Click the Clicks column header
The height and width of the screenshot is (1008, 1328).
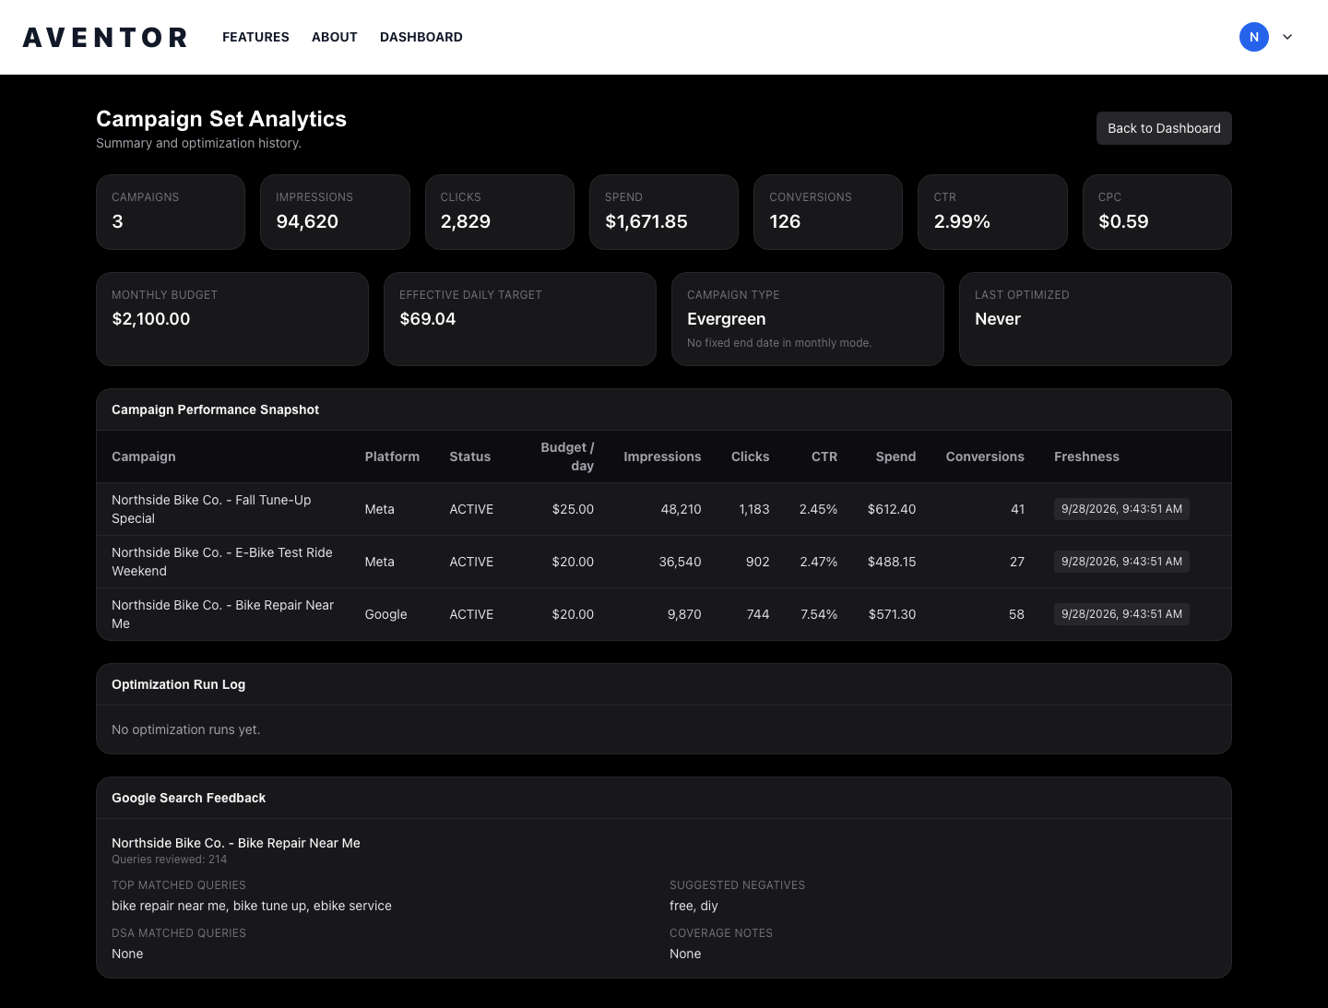tap(751, 457)
